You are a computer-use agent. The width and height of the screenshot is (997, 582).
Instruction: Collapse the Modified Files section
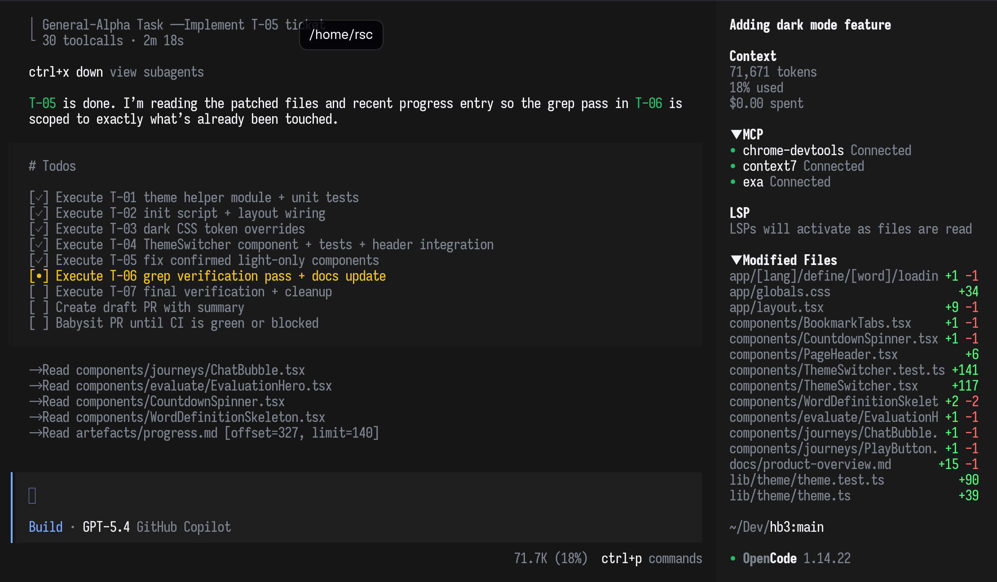[x=735, y=260]
